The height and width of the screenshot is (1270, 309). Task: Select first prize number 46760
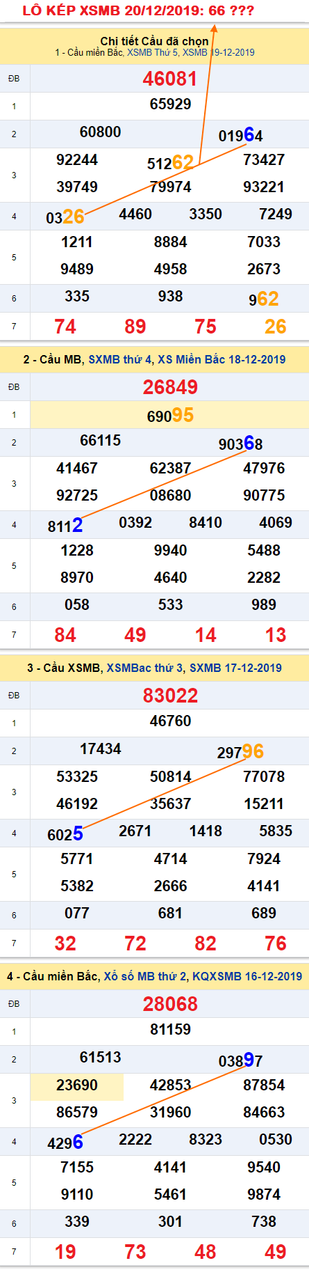tap(170, 721)
